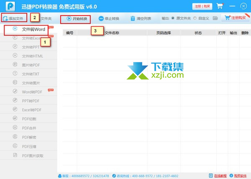
Task: Select 文件转HTML conversion mode
Action: click(28, 56)
